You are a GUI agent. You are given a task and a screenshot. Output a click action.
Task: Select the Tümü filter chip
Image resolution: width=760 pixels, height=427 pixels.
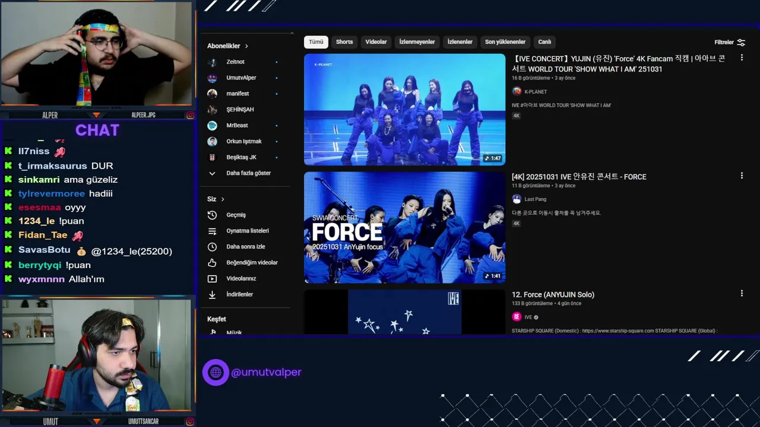pyautogui.click(x=316, y=42)
